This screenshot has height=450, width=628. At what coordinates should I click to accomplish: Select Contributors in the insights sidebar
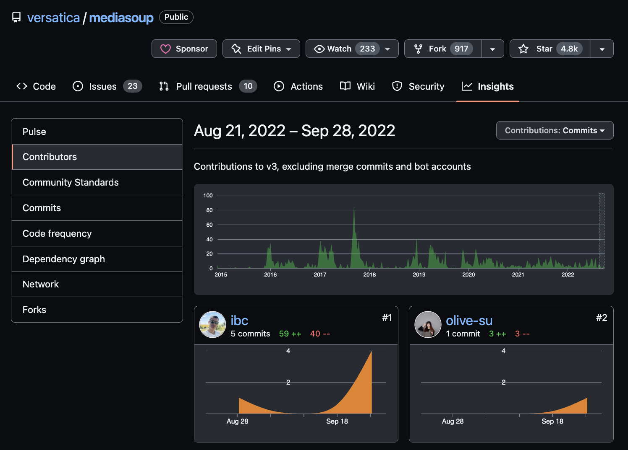pos(97,157)
